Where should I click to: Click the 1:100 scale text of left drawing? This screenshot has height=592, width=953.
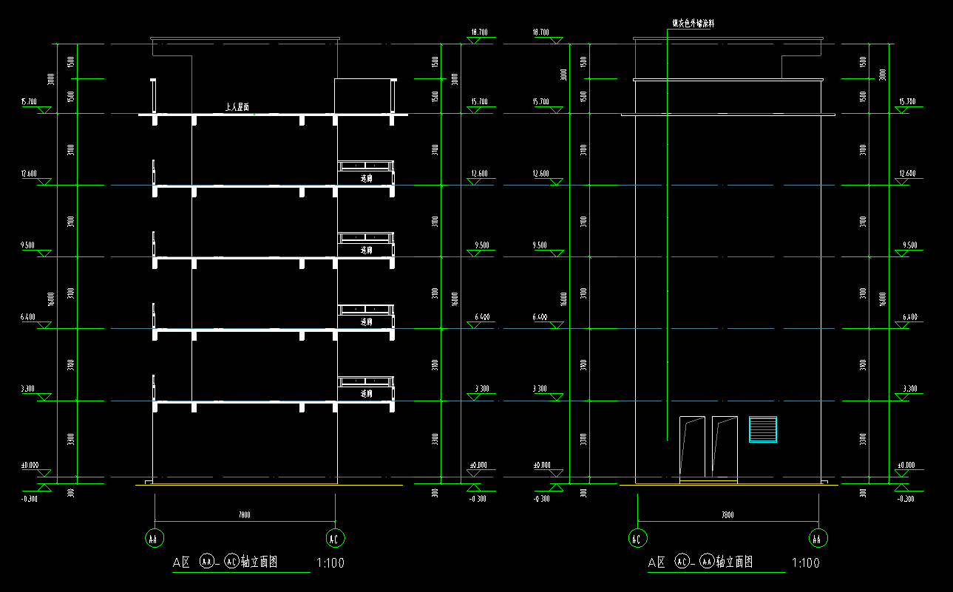coord(330,562)
